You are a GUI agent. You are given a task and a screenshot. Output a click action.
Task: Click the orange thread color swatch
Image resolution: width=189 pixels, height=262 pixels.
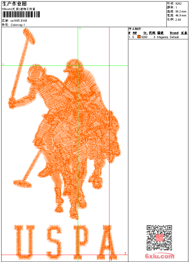[x=139, y=37]
